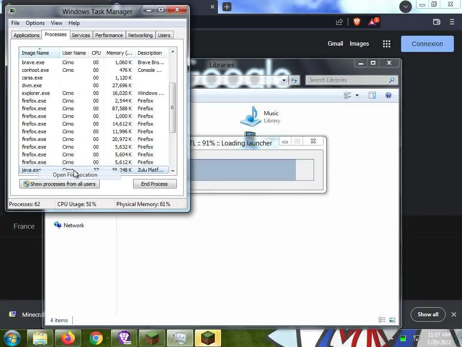Click the process list scrollbar thumb
The height and width of the screenshot is (347, 462).
pyautogui.click(x=173, y=108)
